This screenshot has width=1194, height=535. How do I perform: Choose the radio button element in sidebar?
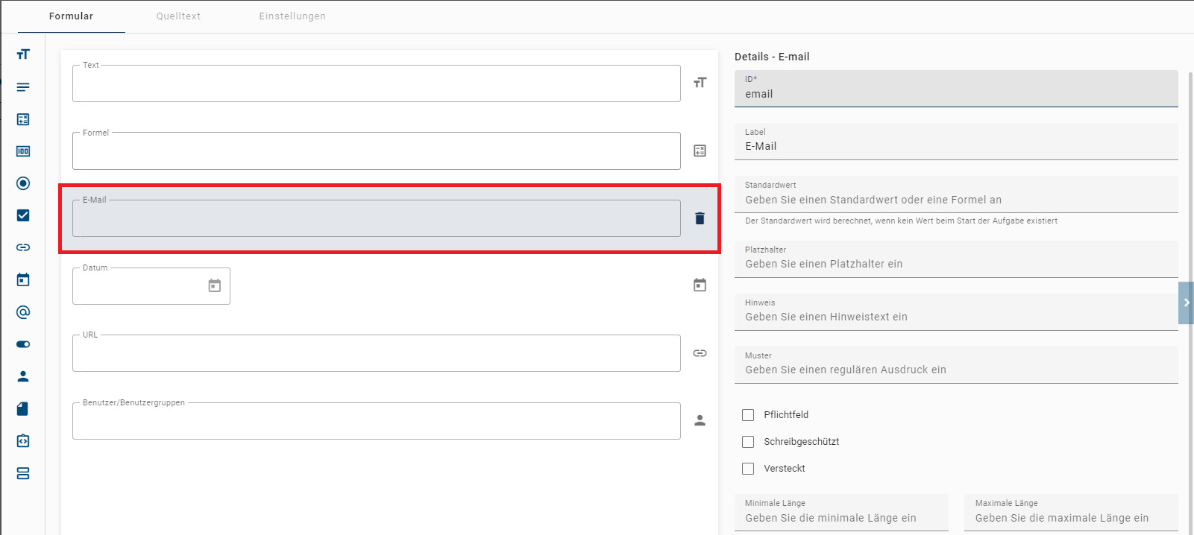pos(23,183)
